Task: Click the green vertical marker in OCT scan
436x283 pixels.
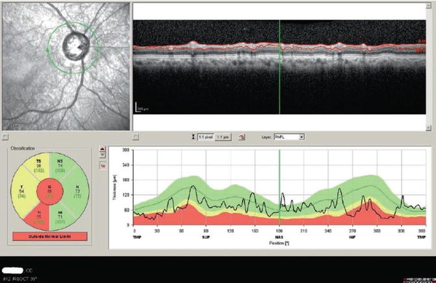Action: tap(279, 65)
